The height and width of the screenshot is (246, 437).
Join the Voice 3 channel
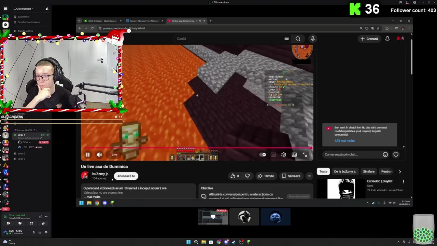coord(31,159)
